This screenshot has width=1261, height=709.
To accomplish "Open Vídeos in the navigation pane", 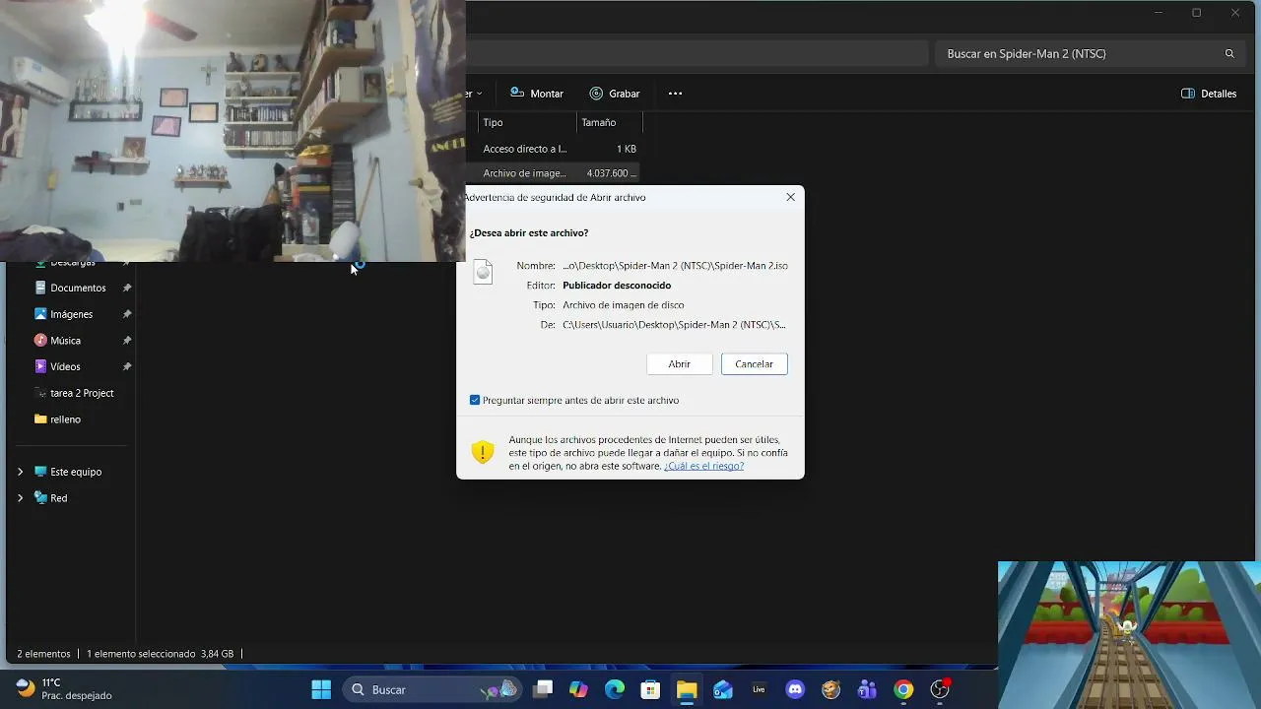I will [65, 366].
